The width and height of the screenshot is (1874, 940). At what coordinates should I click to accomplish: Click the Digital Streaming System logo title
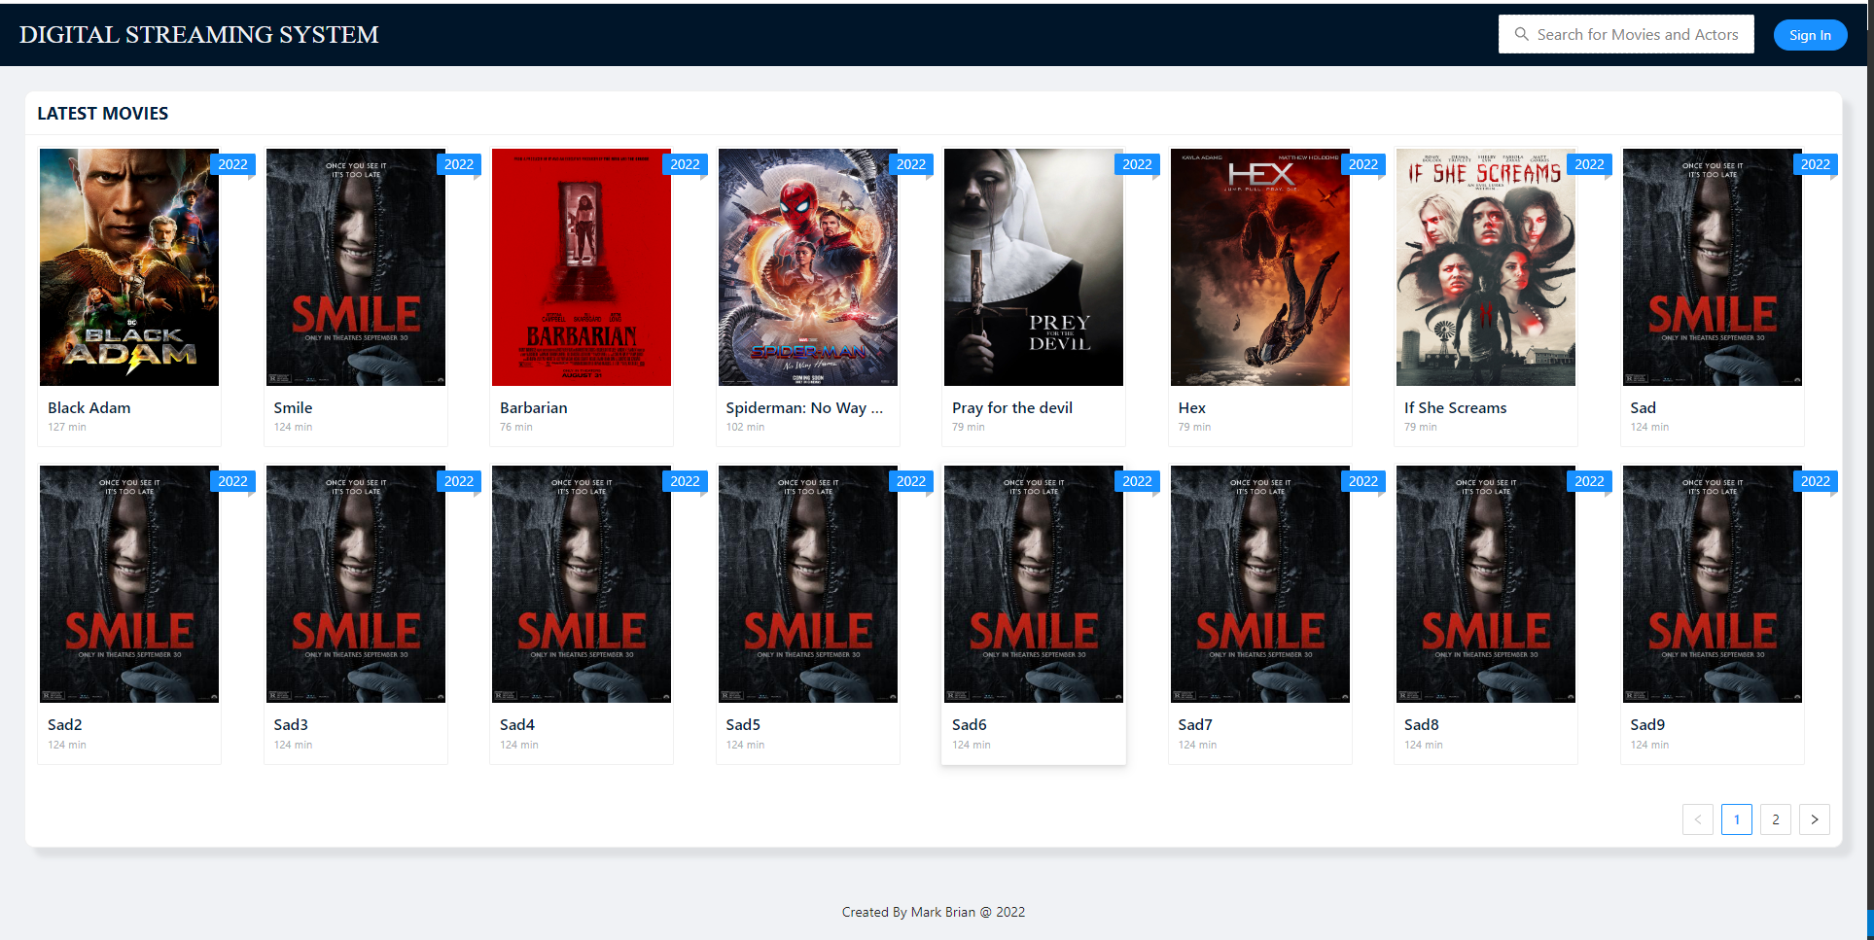pyautogui.click(x=198, y=35)
